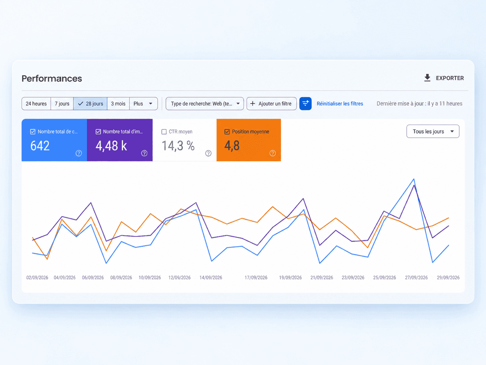Screen dimensions: 486x365
Task: Click the 10/09/2026 axis label
Action: (150, 278)
